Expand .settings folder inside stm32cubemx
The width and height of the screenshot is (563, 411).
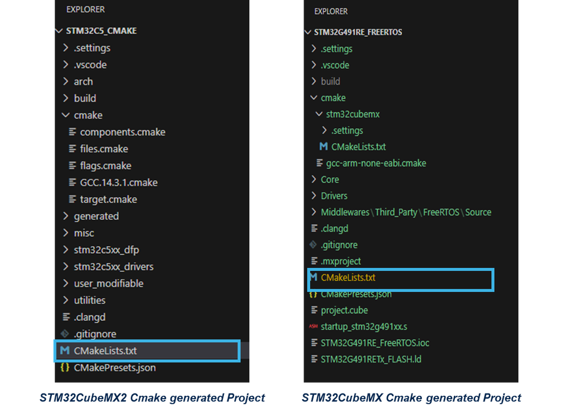point(324,130)
